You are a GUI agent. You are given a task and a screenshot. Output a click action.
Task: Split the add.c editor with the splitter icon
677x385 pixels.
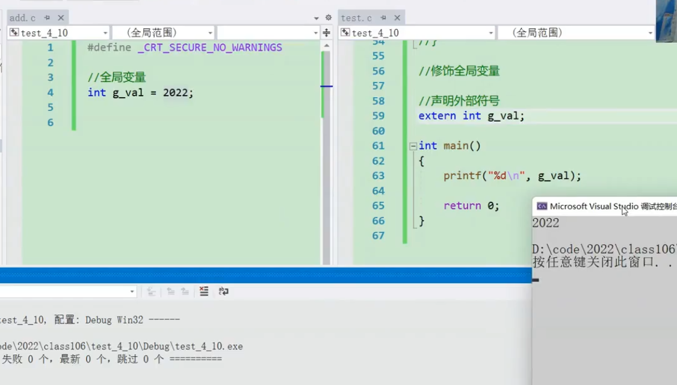326,33
